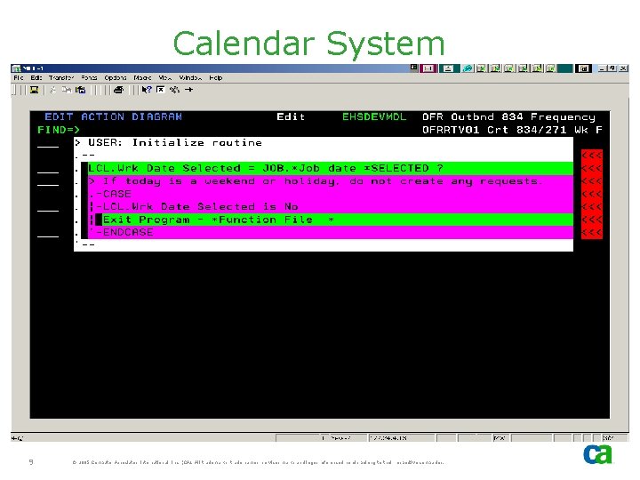
Task: Click the settings gear toolbar icon
Action: (174, 90)
